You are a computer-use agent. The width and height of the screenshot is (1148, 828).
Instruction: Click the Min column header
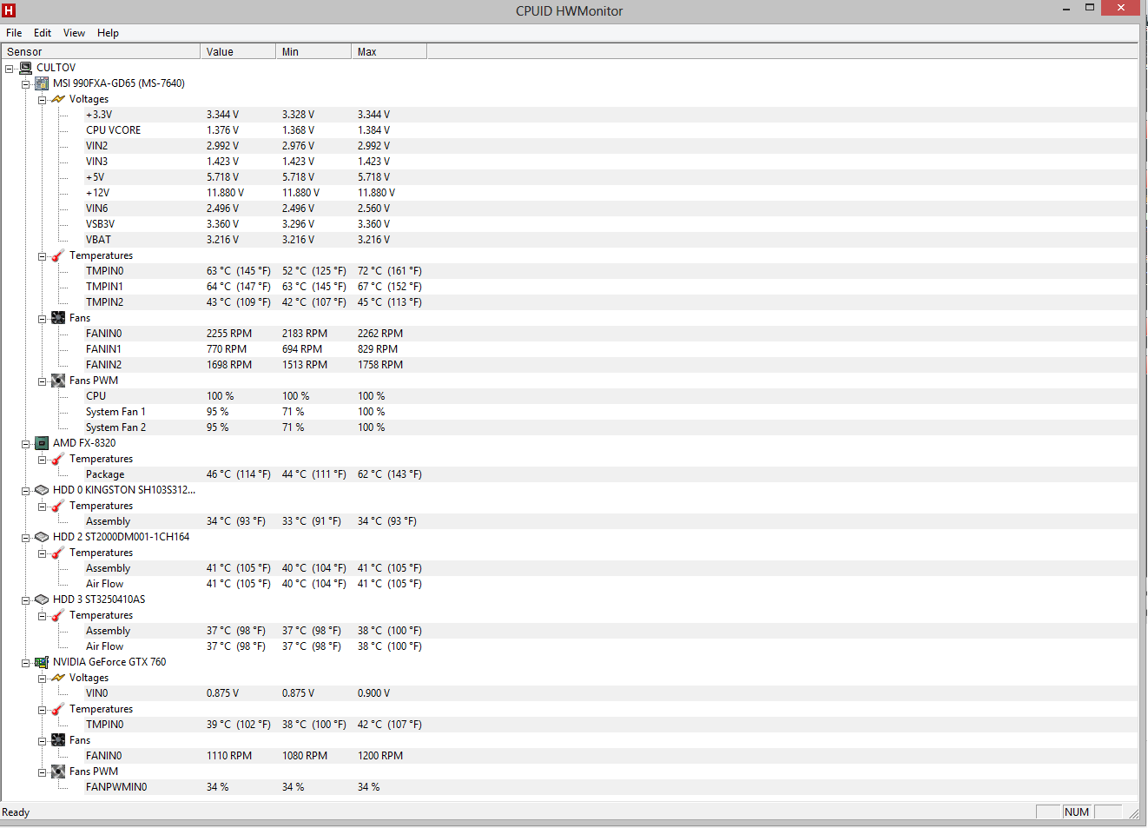[x=313, y=51]
